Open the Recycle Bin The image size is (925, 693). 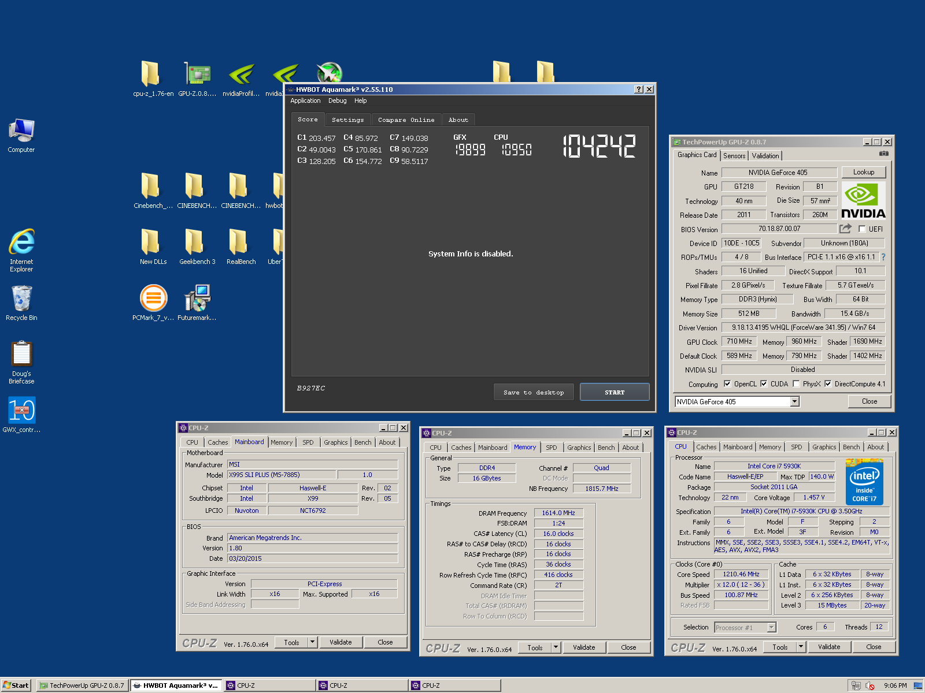[21, 303]
